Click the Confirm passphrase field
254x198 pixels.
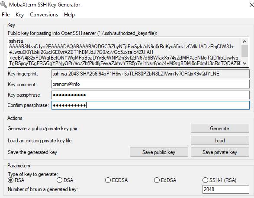(x=151, y=105)
